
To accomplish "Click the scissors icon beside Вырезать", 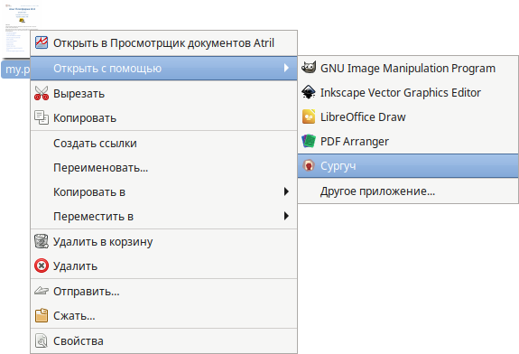I will point(42,93).
